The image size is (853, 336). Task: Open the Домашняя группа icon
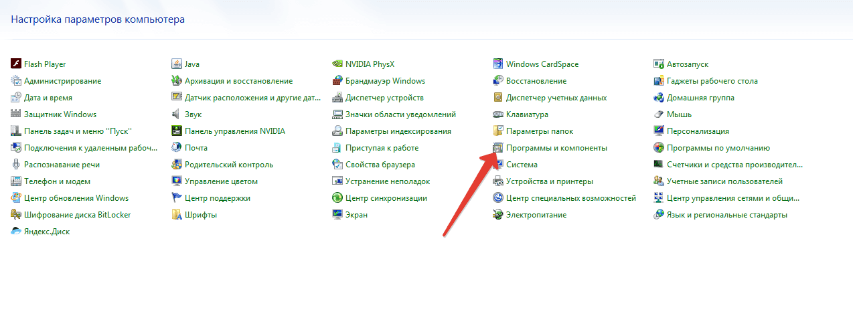pos(659,98)
